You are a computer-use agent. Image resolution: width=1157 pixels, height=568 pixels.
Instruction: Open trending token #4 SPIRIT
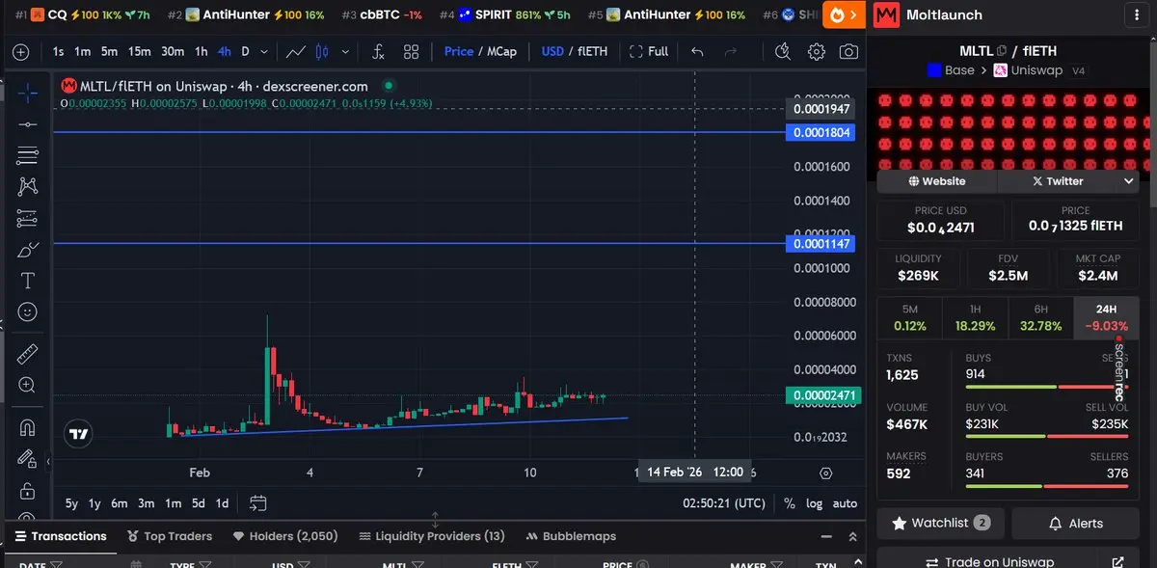pyautogui.click(x=504, y=14)
